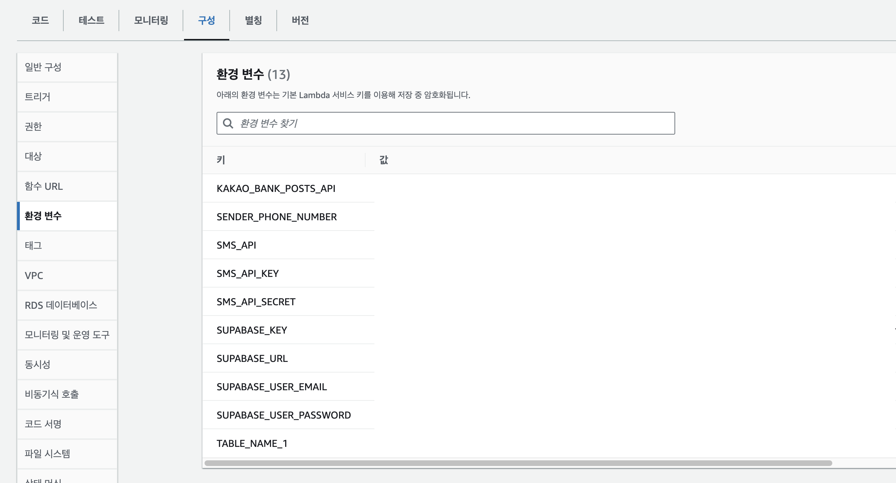Select VPC in the sidebar
The width and height of the screenshot is (896, 483).
click(x=34, y=275)
